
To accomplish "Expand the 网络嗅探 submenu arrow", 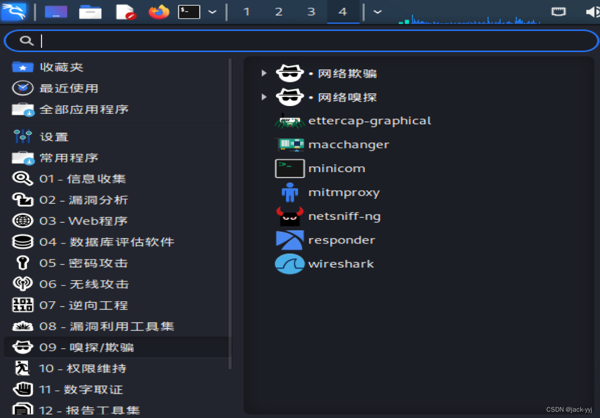I will pyautogui.click(x=264, y=97).
